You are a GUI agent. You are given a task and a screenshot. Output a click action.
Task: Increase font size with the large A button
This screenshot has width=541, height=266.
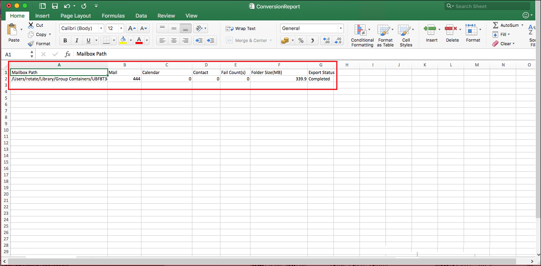[x=131, y=28]
